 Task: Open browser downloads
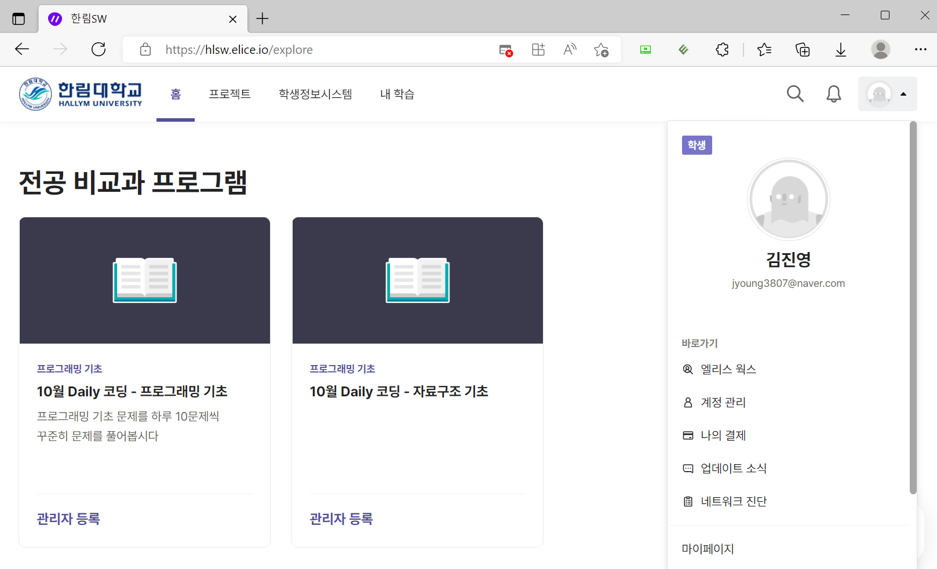[x=841, y=49]
